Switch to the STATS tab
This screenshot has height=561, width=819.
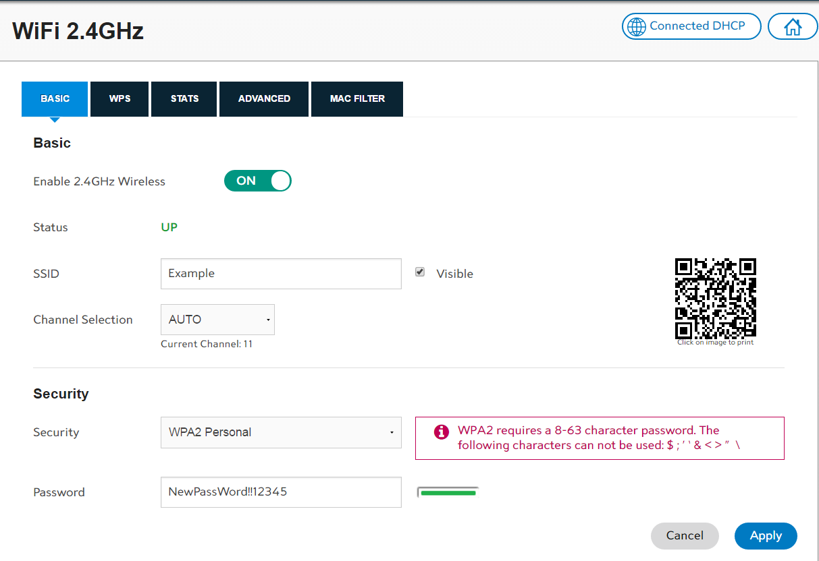point(184,98)
